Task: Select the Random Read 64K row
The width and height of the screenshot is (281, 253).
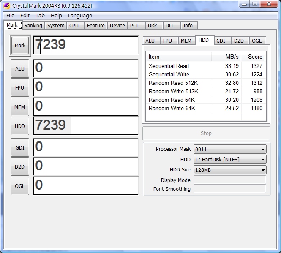Action: (205, 100)
